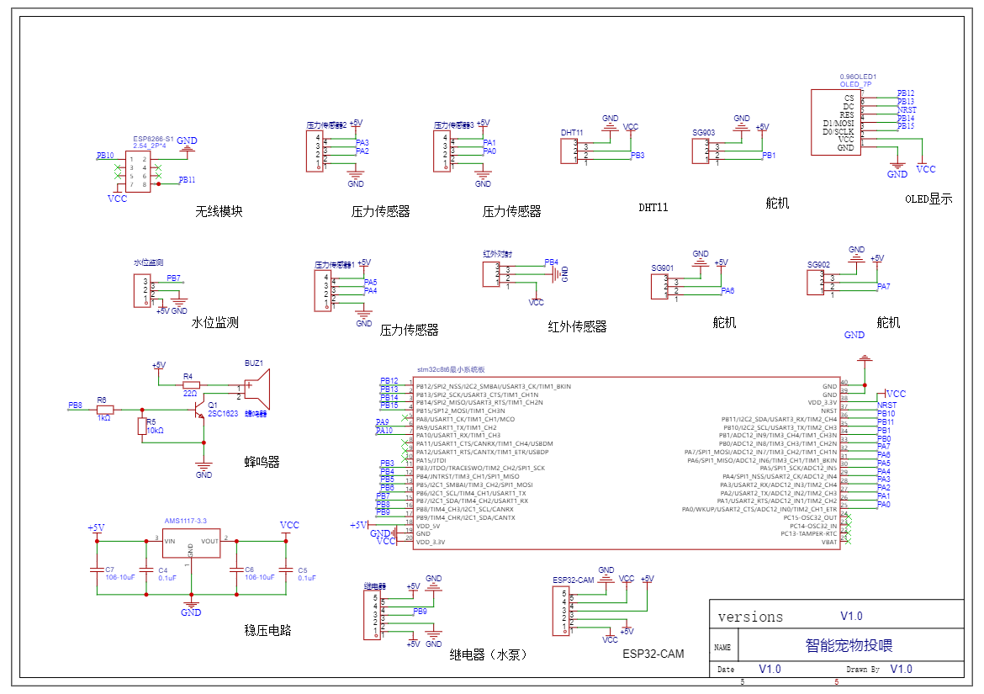Click the Drawn By field label
Screen dimensions: 984x694
click(x=863, y=670)
